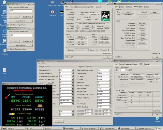The width and height of the screenshot is (163, 130).
Task: Click the upper MemTest window title icon
Action: coord(8,4)
